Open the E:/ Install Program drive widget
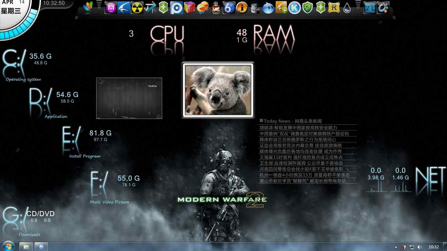Image resolution: width=447 pixels, height=251 pixels. [x=87, y=142]
